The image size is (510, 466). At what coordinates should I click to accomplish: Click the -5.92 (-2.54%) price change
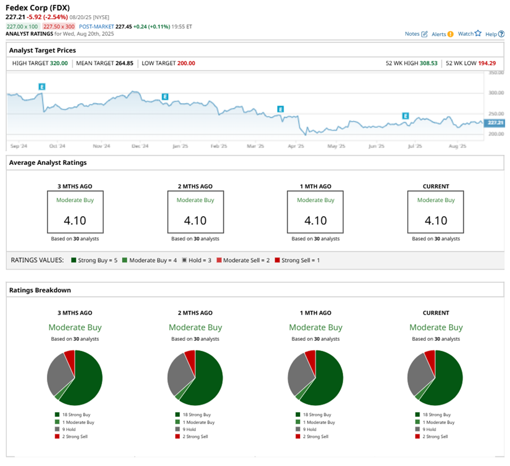click(x=47, y=17)
